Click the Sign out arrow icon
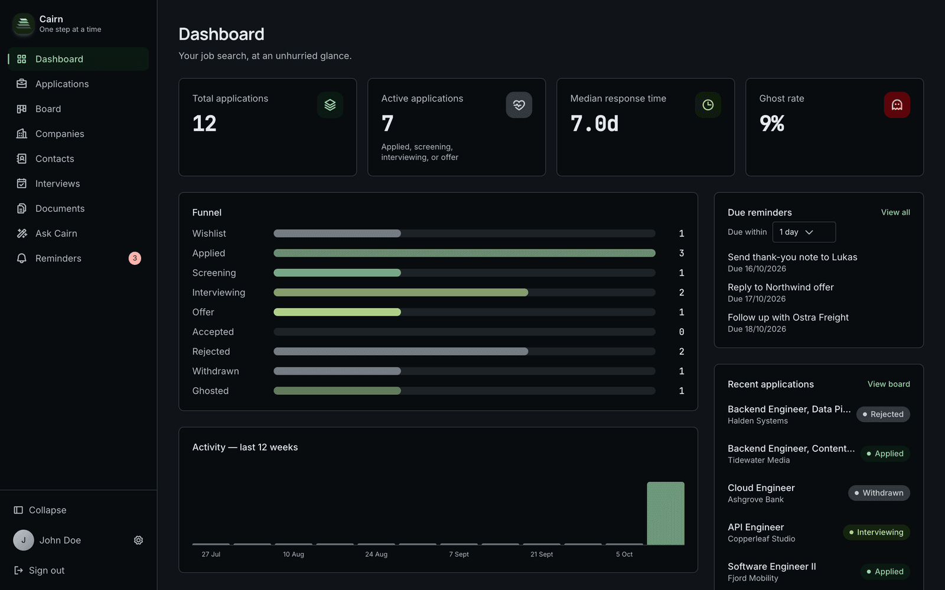 pos(18,571)
